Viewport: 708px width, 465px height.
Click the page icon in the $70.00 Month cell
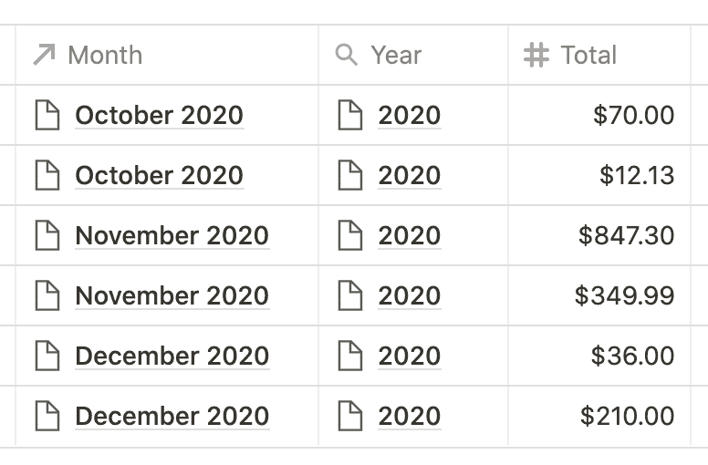[47, 115]
